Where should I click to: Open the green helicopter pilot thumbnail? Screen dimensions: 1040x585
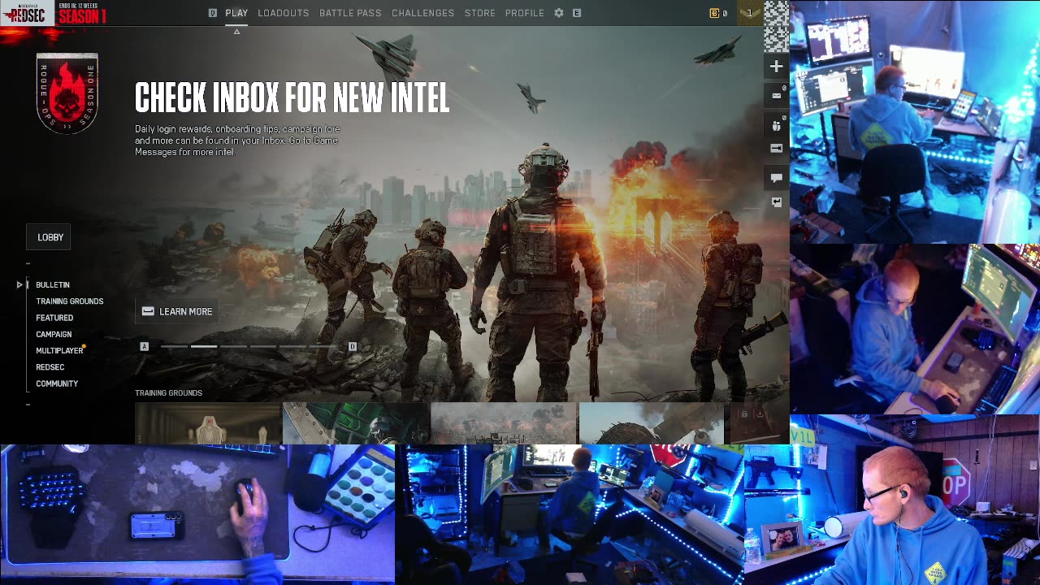tap(356, 423)
